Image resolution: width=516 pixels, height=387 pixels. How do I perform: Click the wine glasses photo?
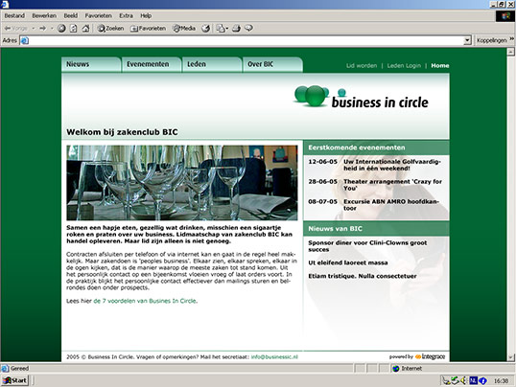pyautogui.click(x=182, y=183)
